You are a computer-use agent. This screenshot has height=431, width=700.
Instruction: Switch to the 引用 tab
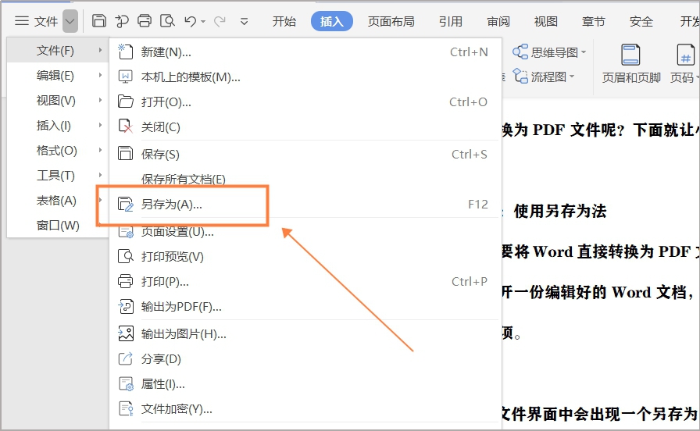[451, 21]
